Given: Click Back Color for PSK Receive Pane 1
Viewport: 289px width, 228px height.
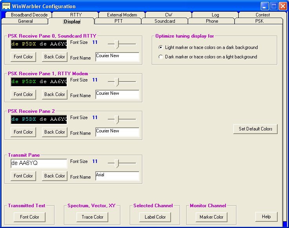Looking at the screenshot, I should 55,94.
